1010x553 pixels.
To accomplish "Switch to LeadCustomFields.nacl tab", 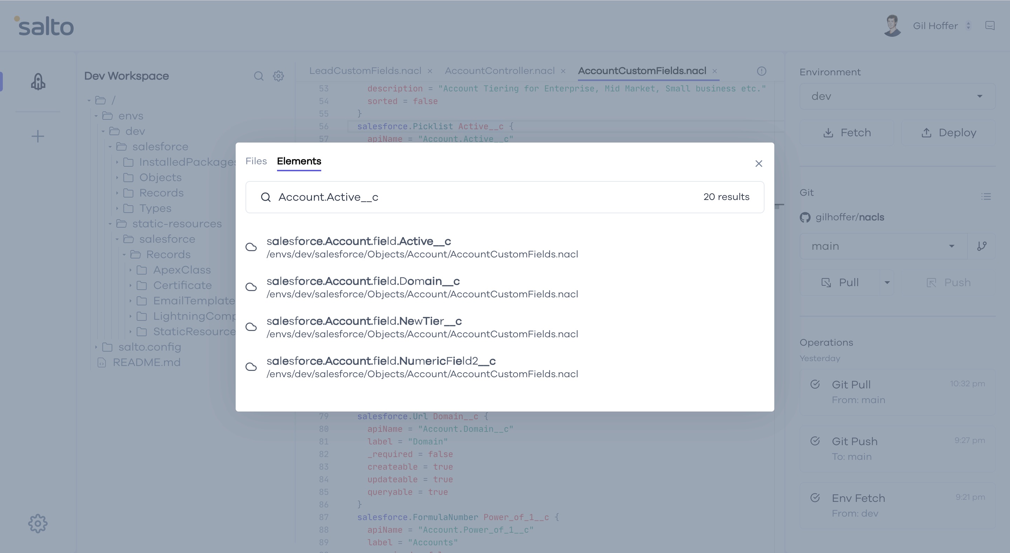I will (x=365, y=71).
